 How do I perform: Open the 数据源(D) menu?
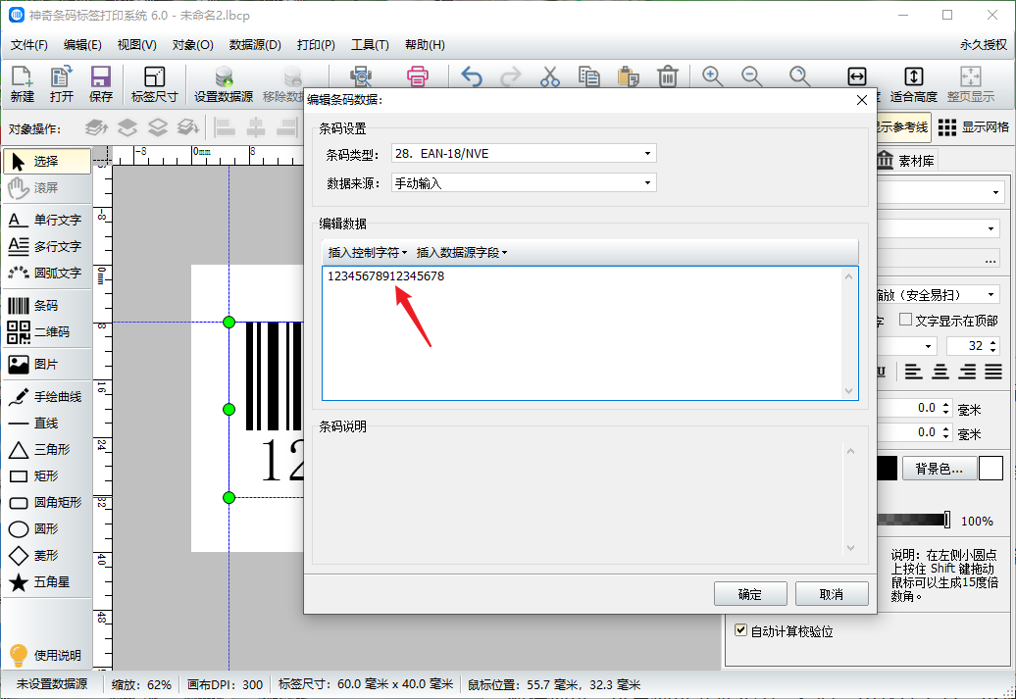[x=255, y=45]
